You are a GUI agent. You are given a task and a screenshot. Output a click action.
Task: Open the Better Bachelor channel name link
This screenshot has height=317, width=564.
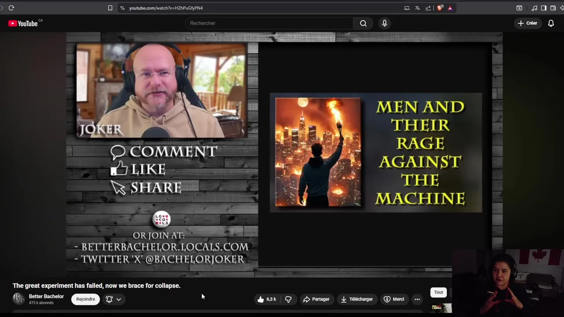click(x=46, y=296)
